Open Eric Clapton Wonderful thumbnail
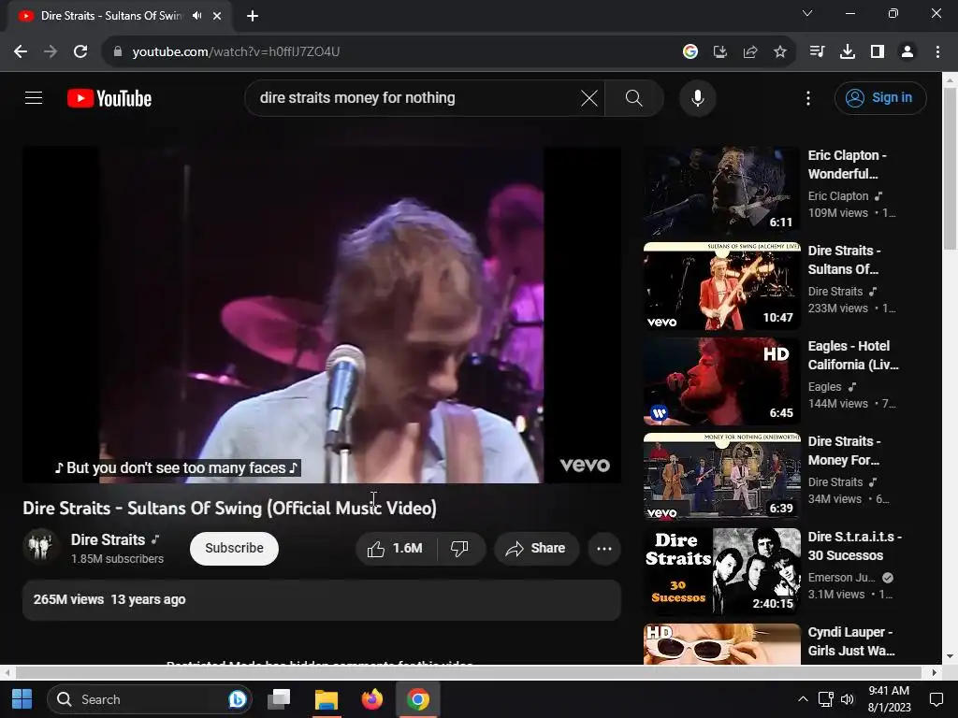This screenshot has width=958, height=718. click(721, 191)
